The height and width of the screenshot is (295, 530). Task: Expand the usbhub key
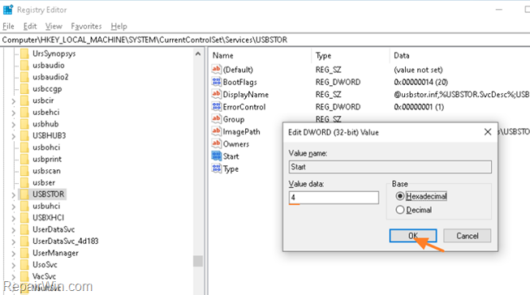pyautogui.click(x=13, y=125)
